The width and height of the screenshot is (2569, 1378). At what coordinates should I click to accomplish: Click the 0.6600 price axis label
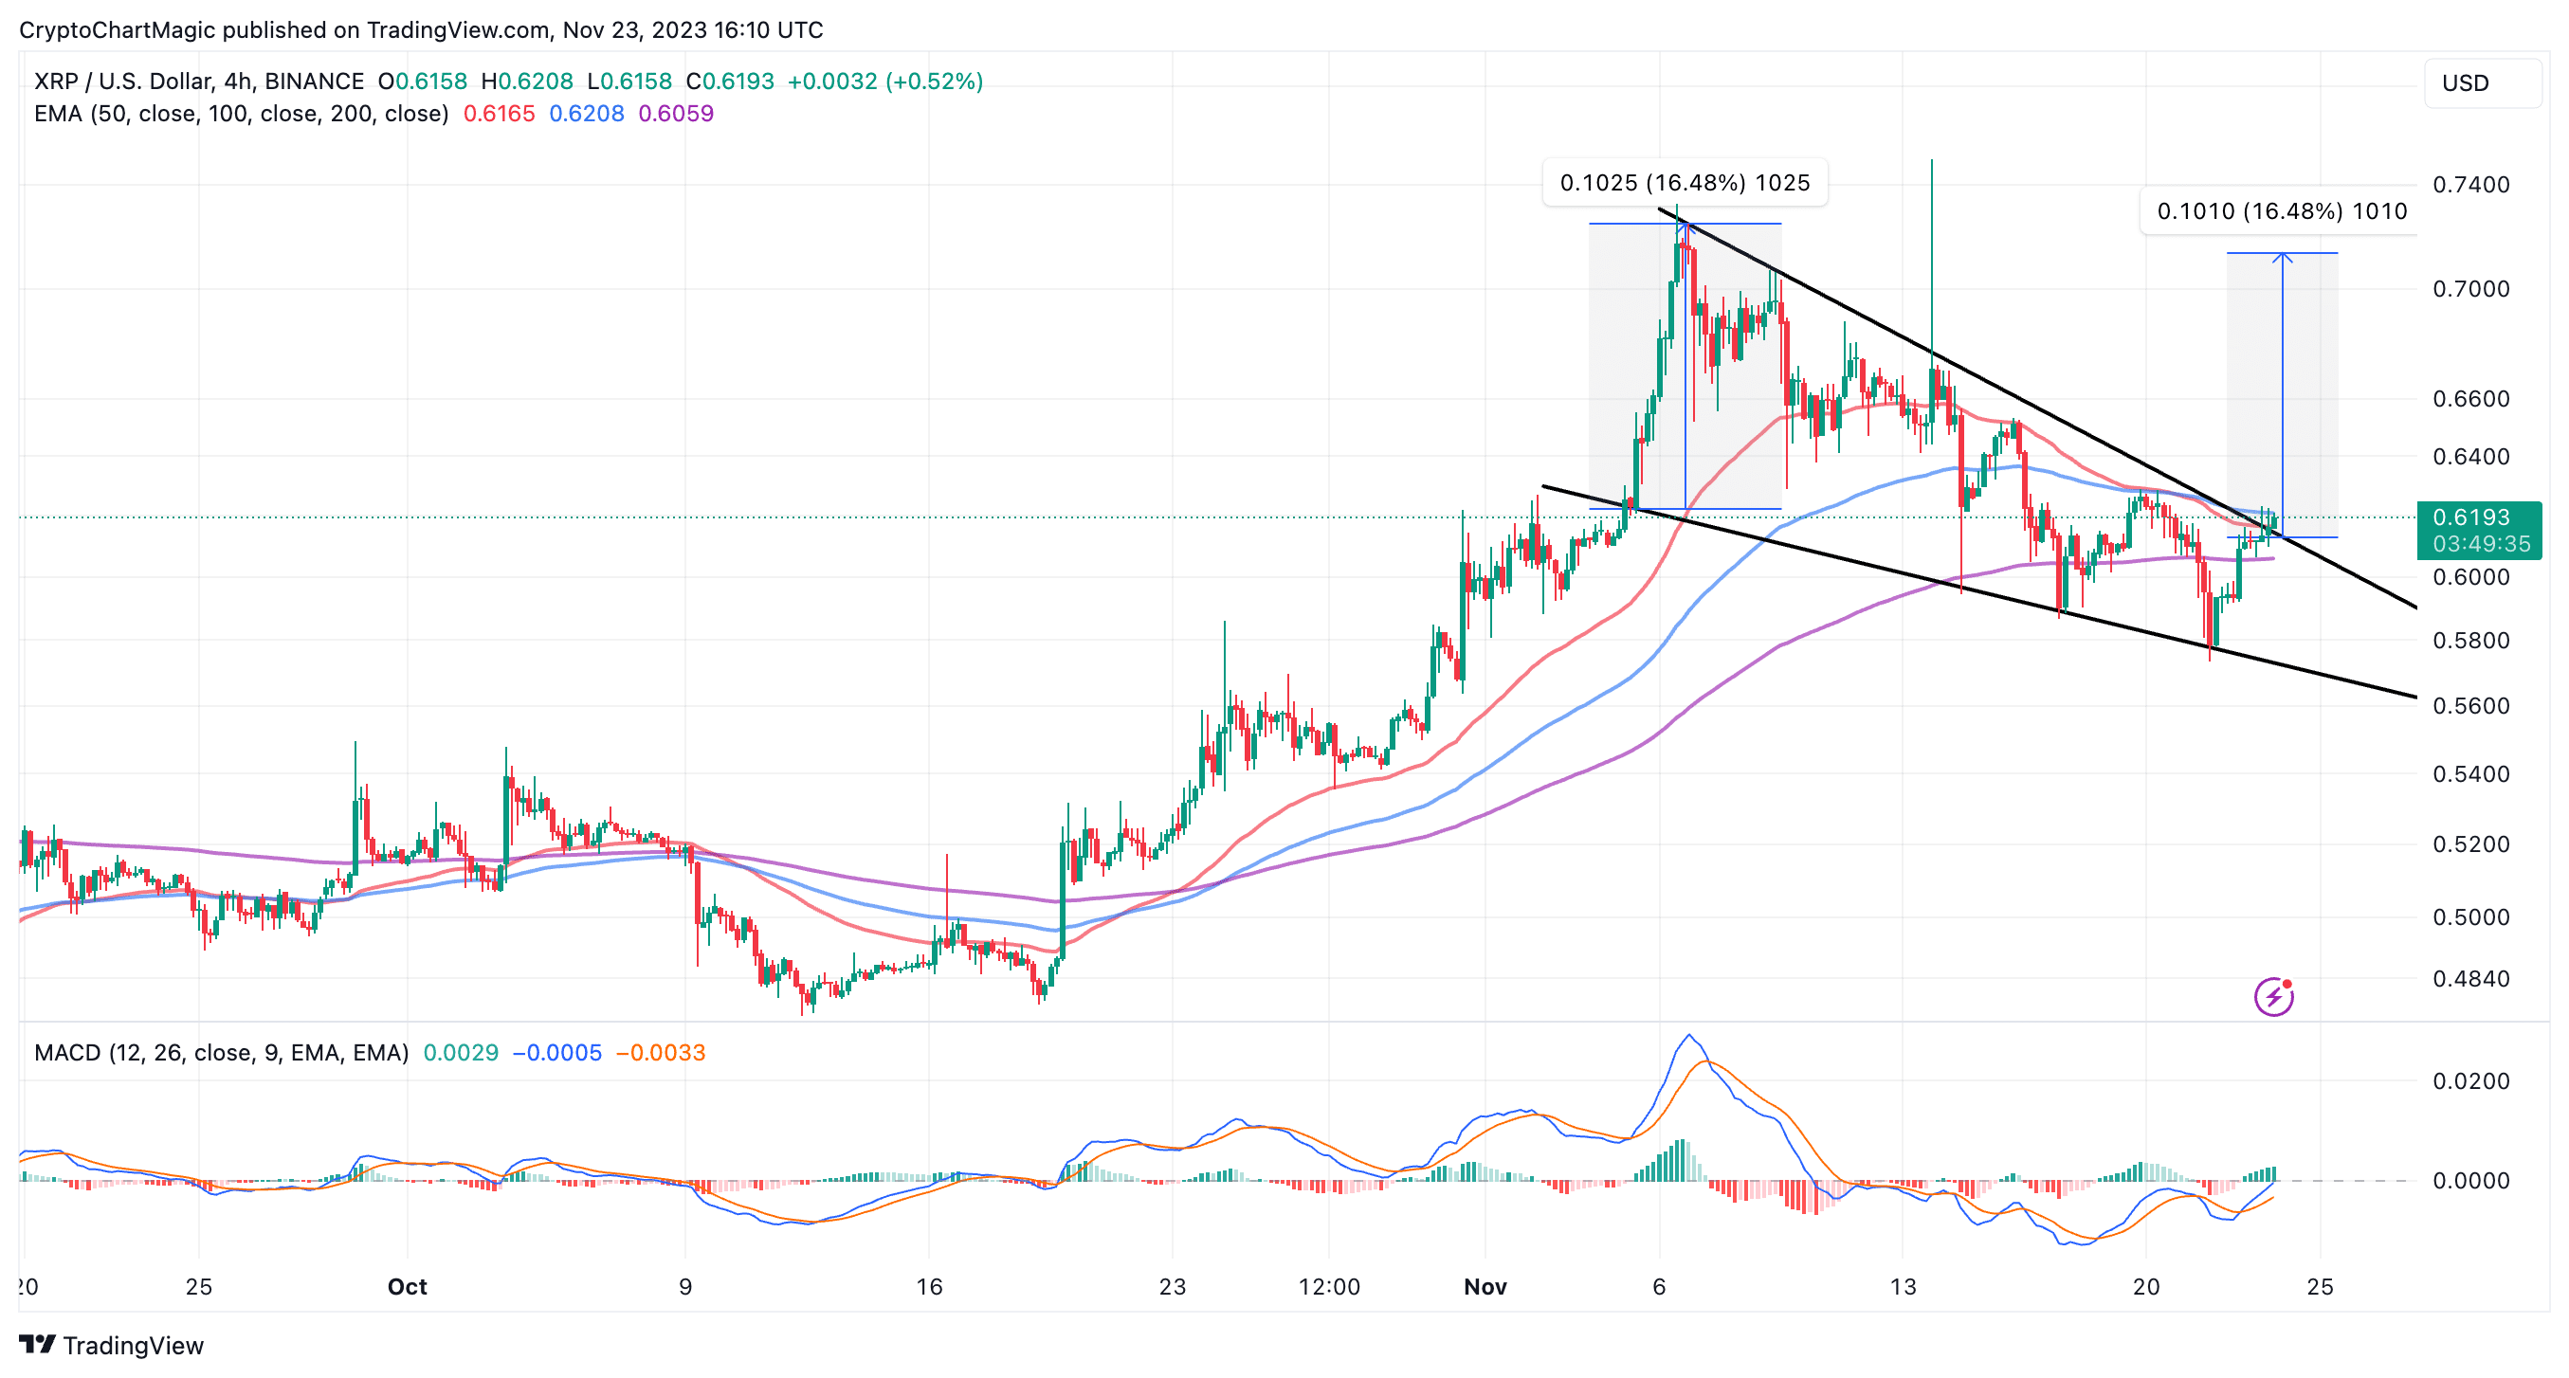click(2471, 399)
